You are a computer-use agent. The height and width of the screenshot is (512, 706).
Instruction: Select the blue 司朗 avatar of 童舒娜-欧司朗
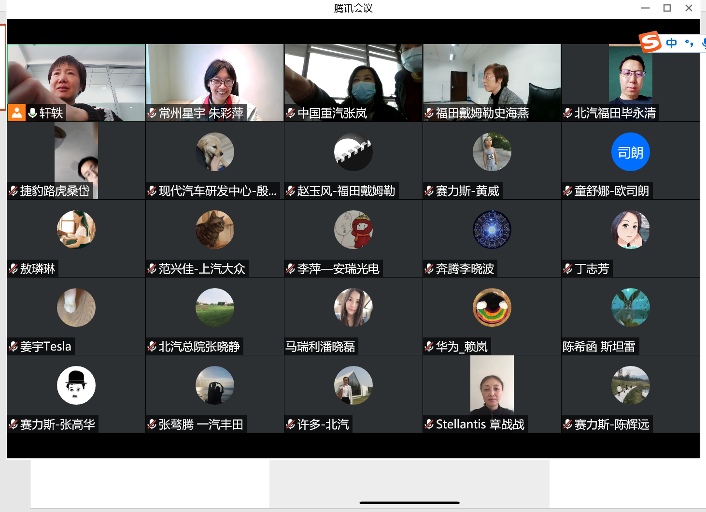pos(630,152)
